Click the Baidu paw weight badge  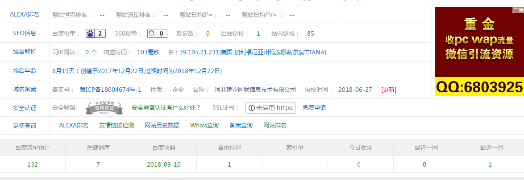point(96,33)
